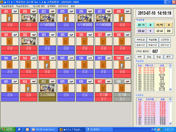Click the key card icon of room 201
The image size is (176, 132).
tap(15, 11)
